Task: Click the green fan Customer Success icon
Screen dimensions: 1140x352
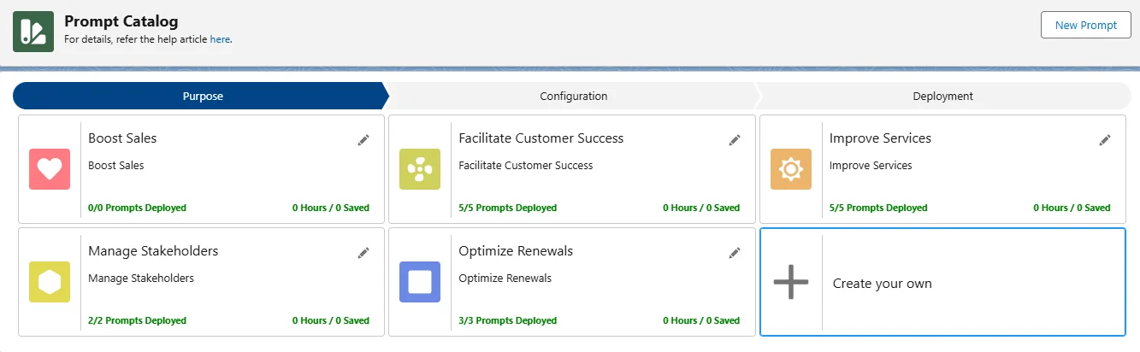Action: [420, 169]
